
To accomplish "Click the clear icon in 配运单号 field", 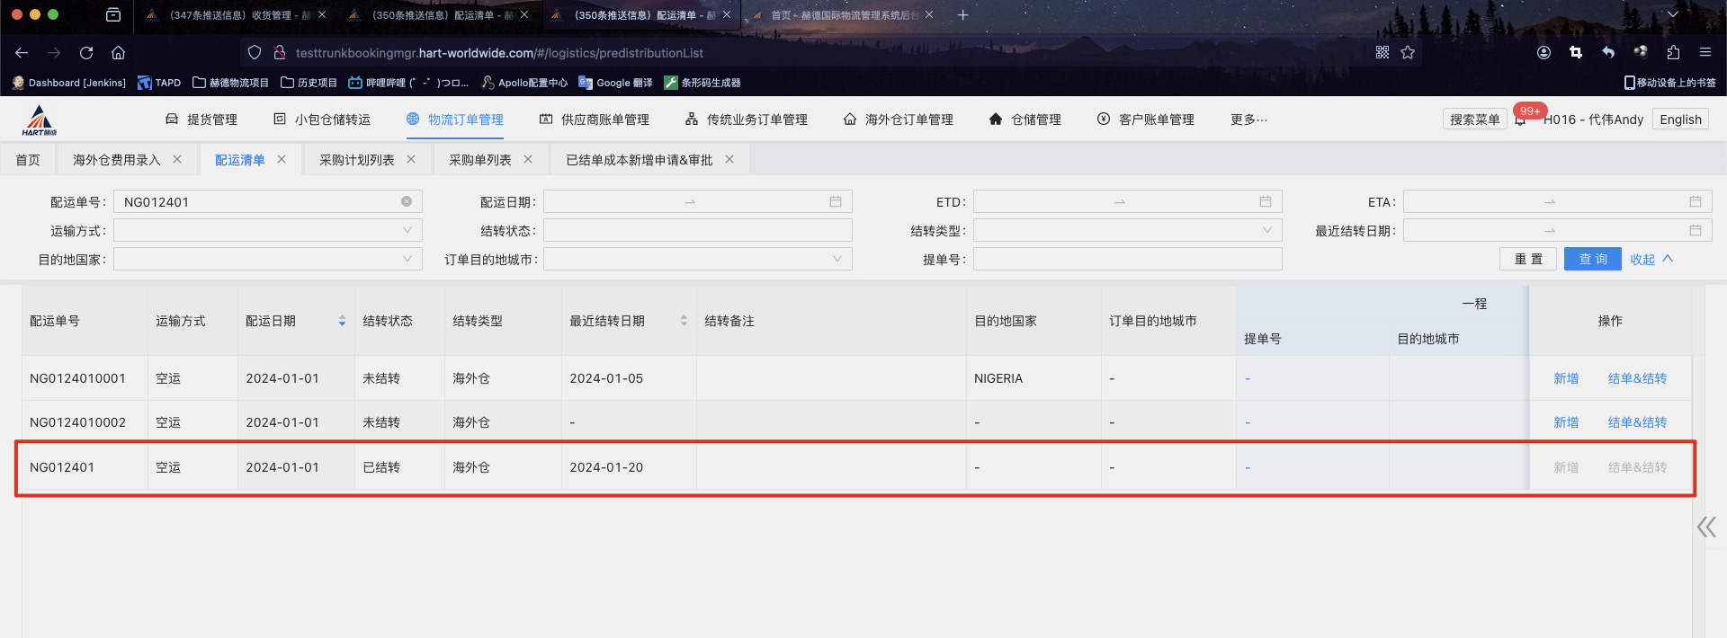I will click(407, 202).
